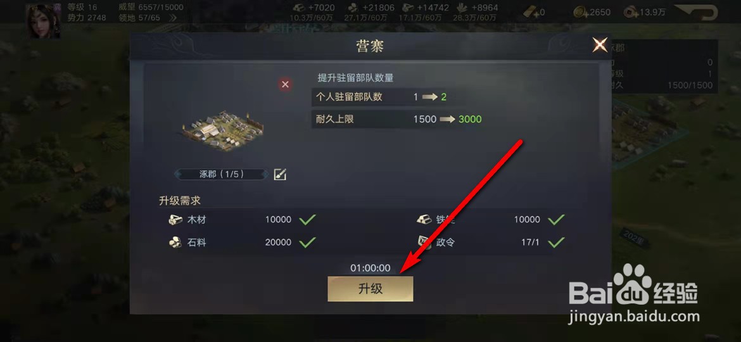Click the 政令 decree requirement icon

(x=424, y=243)
